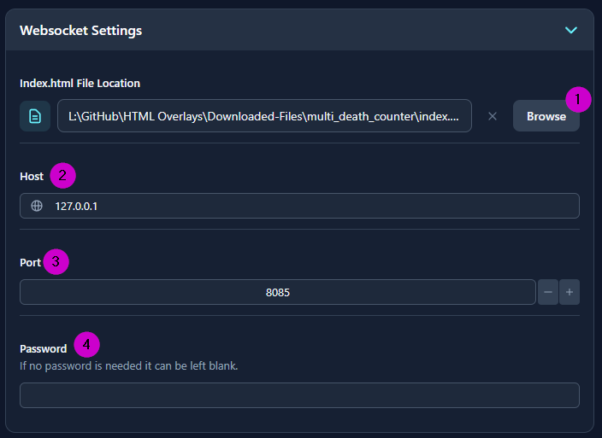Click the Password label
Image resolution: width=602 pixels, height=438 pixels.
point(44,348)
